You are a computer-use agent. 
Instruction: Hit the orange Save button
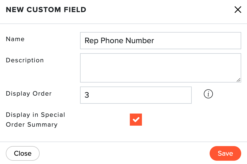(x=225, y=153)
